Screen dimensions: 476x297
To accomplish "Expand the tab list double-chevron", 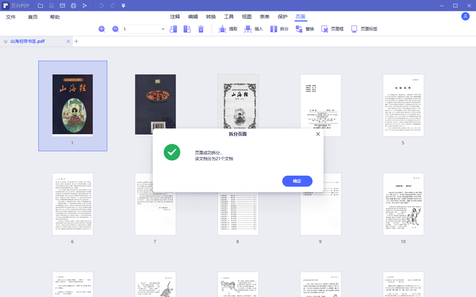I will [5, 42].
